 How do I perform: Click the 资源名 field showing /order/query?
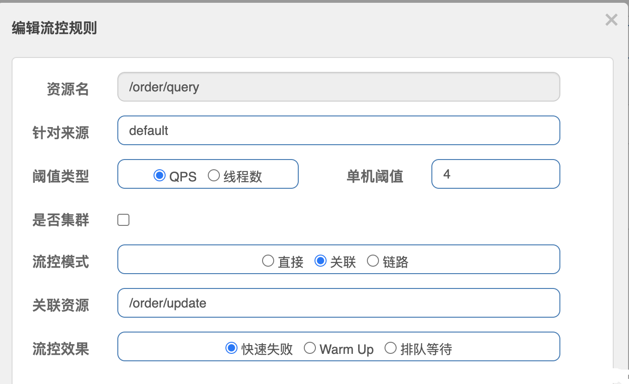[339, 87]
